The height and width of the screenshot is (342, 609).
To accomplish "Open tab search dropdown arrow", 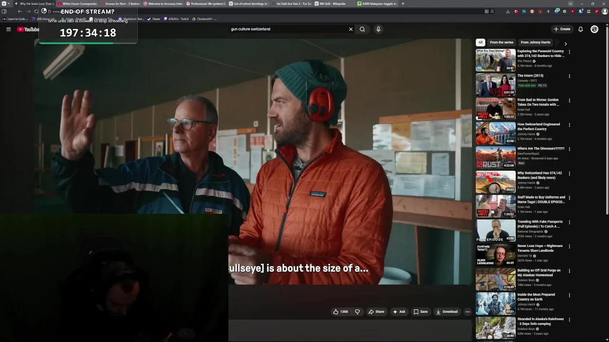I will 570,4.
